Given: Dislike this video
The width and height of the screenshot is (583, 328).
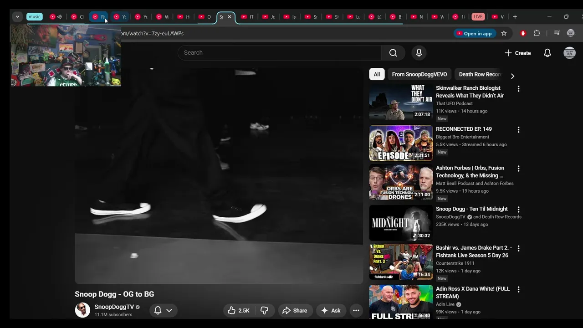Looking at the screenshot, I should coord(264,311).
